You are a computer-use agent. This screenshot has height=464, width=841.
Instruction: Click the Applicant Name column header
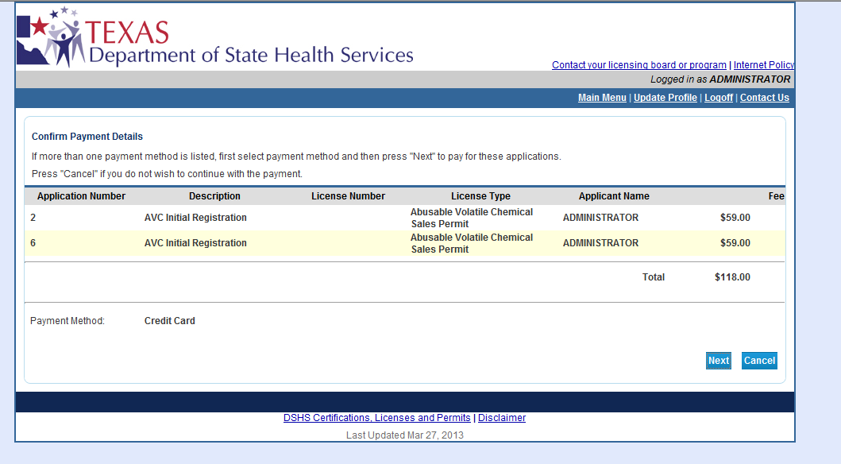613,196
